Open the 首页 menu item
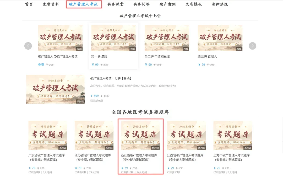 click(x=29, y=4)
